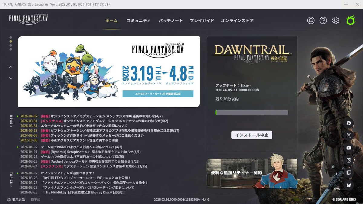Open [復旧] Jenovaワールド recovery notice
This screenshot has width=363, height=204.
tap(90, 161)
